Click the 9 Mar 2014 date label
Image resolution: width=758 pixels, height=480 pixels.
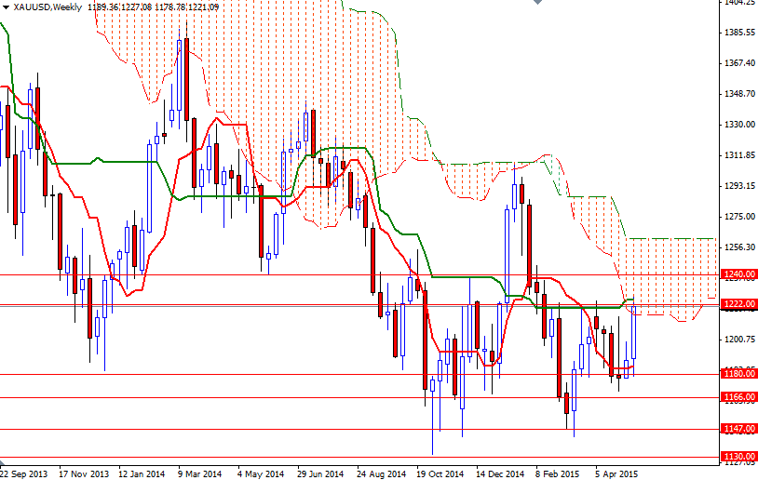coord(199,473)
